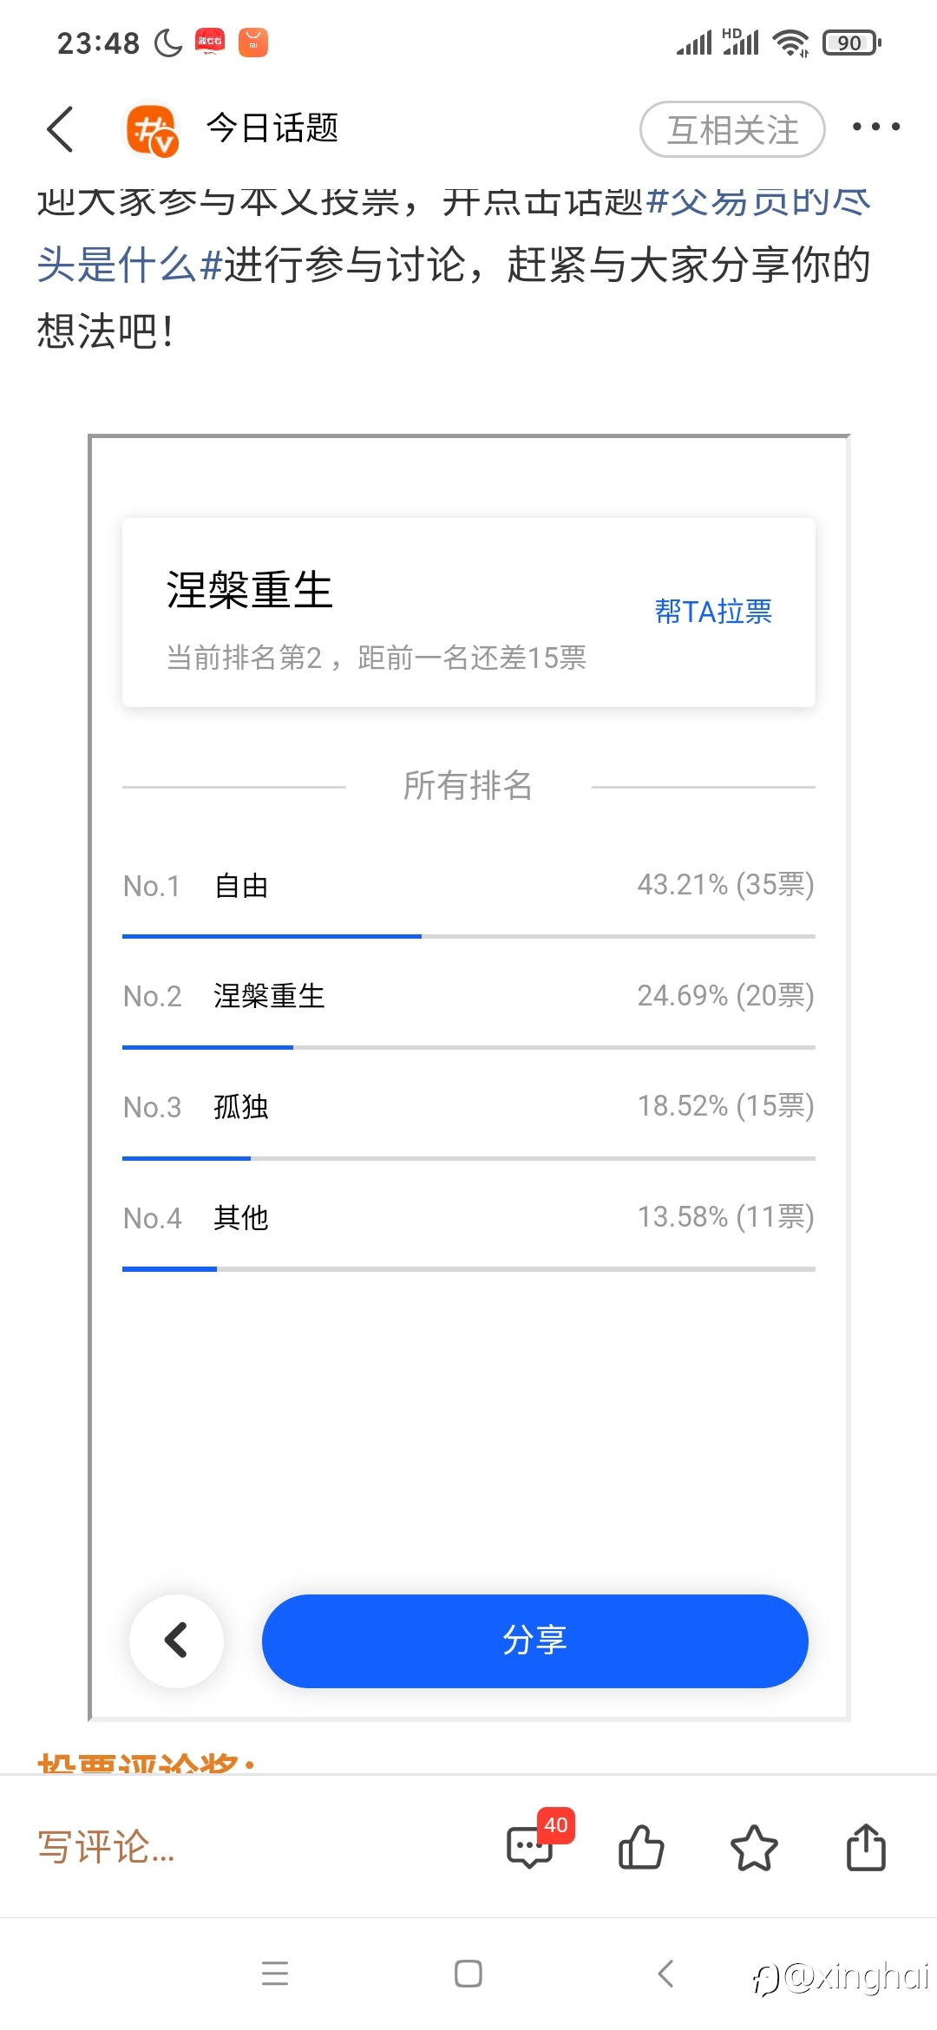Tap the 帮TA拉票 link

click(x=713, y=612)
